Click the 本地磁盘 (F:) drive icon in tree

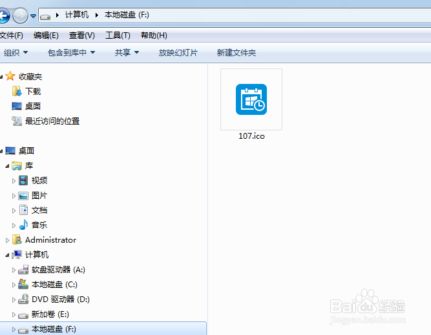(23, 330)
